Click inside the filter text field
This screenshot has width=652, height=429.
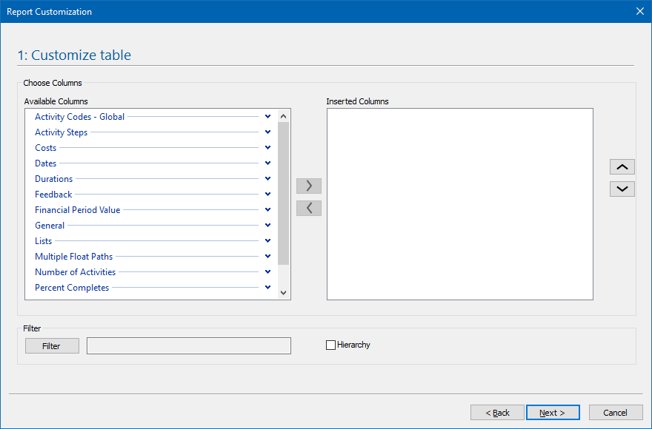[x=188, y=345]
